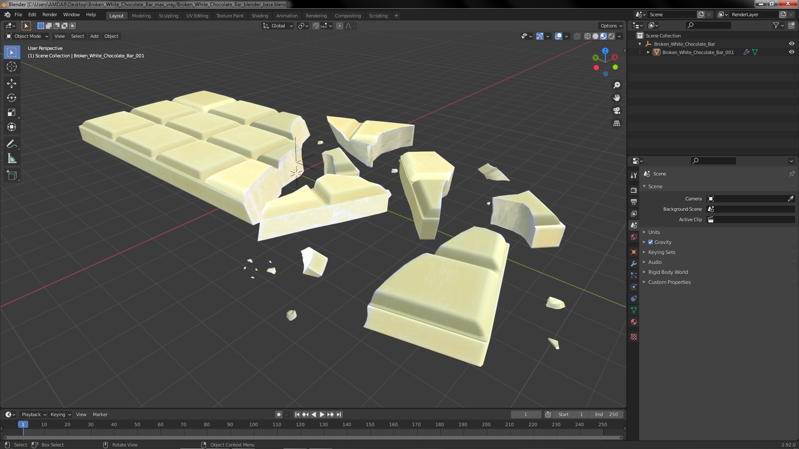Open the Modifier properties tab
The image size is (799, 449).
[634, 264]
